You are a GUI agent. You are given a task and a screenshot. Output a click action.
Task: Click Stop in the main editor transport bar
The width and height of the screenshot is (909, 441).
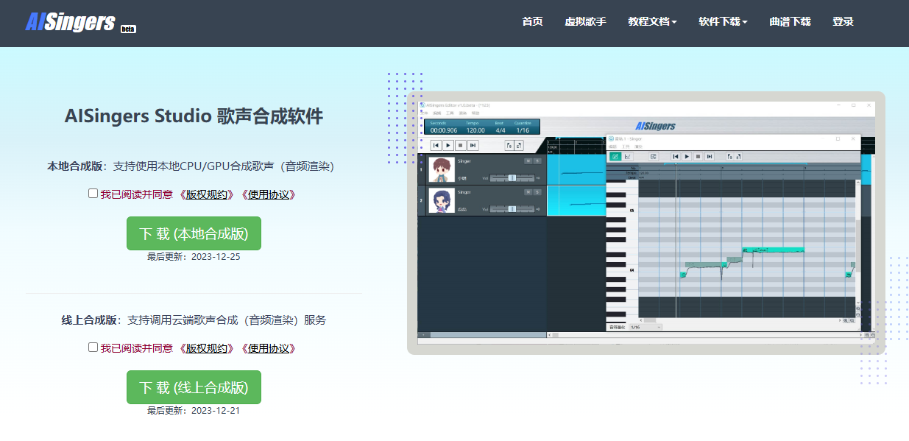(460, 146)
